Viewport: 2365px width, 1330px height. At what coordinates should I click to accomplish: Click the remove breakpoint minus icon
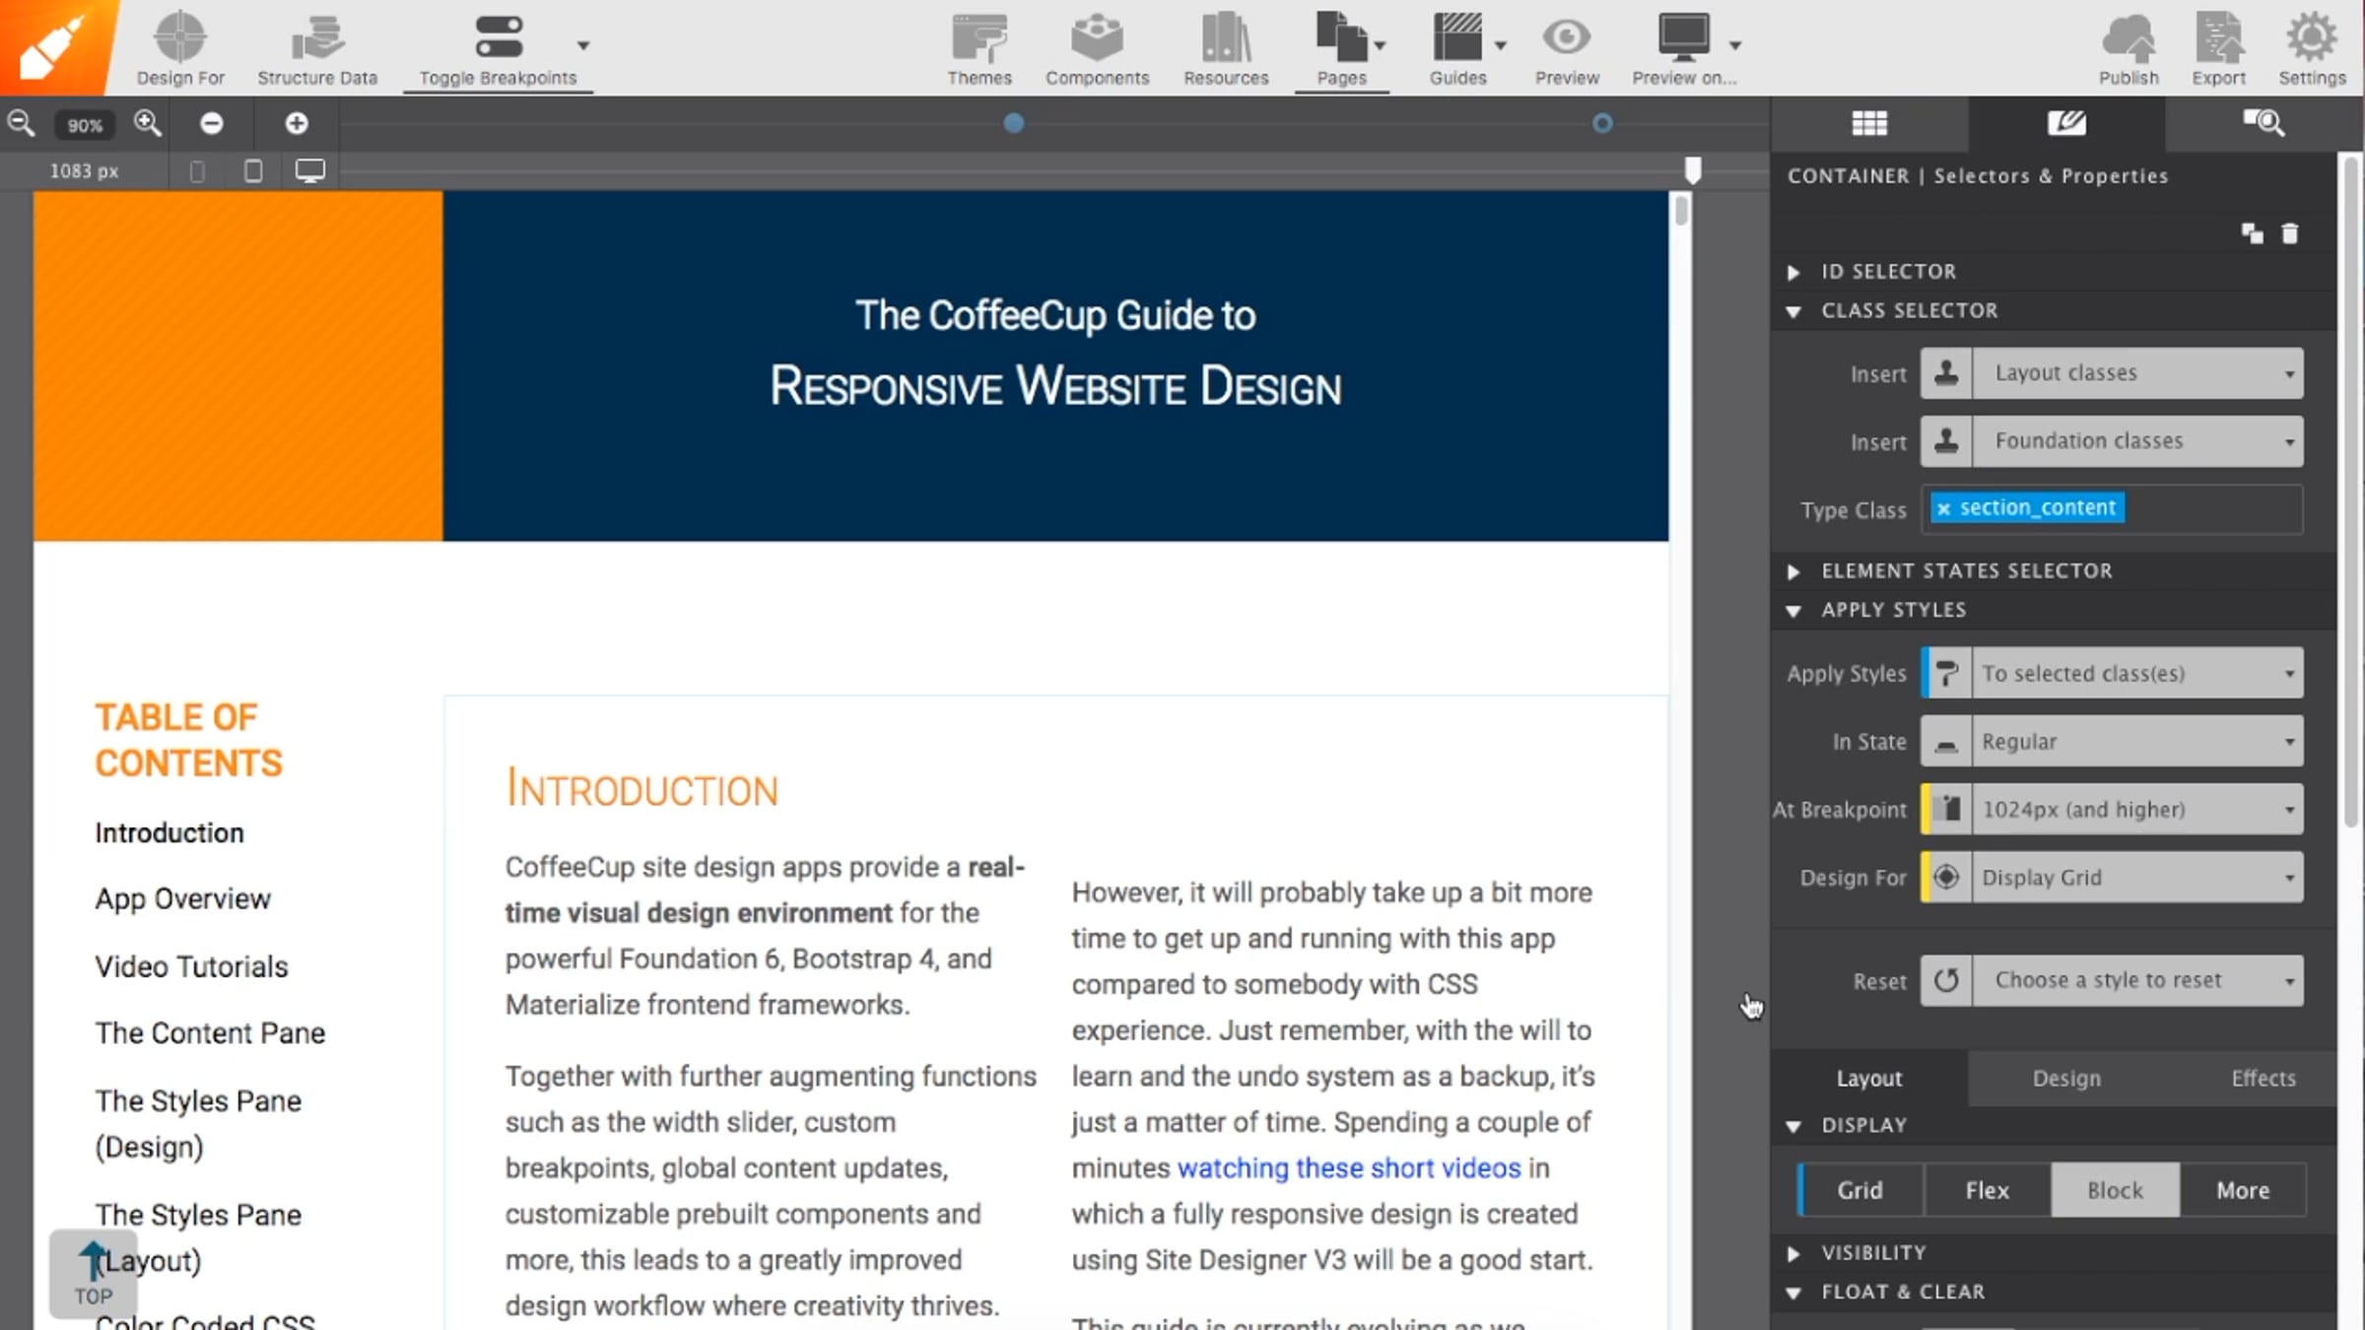click(x=212, y=123)
